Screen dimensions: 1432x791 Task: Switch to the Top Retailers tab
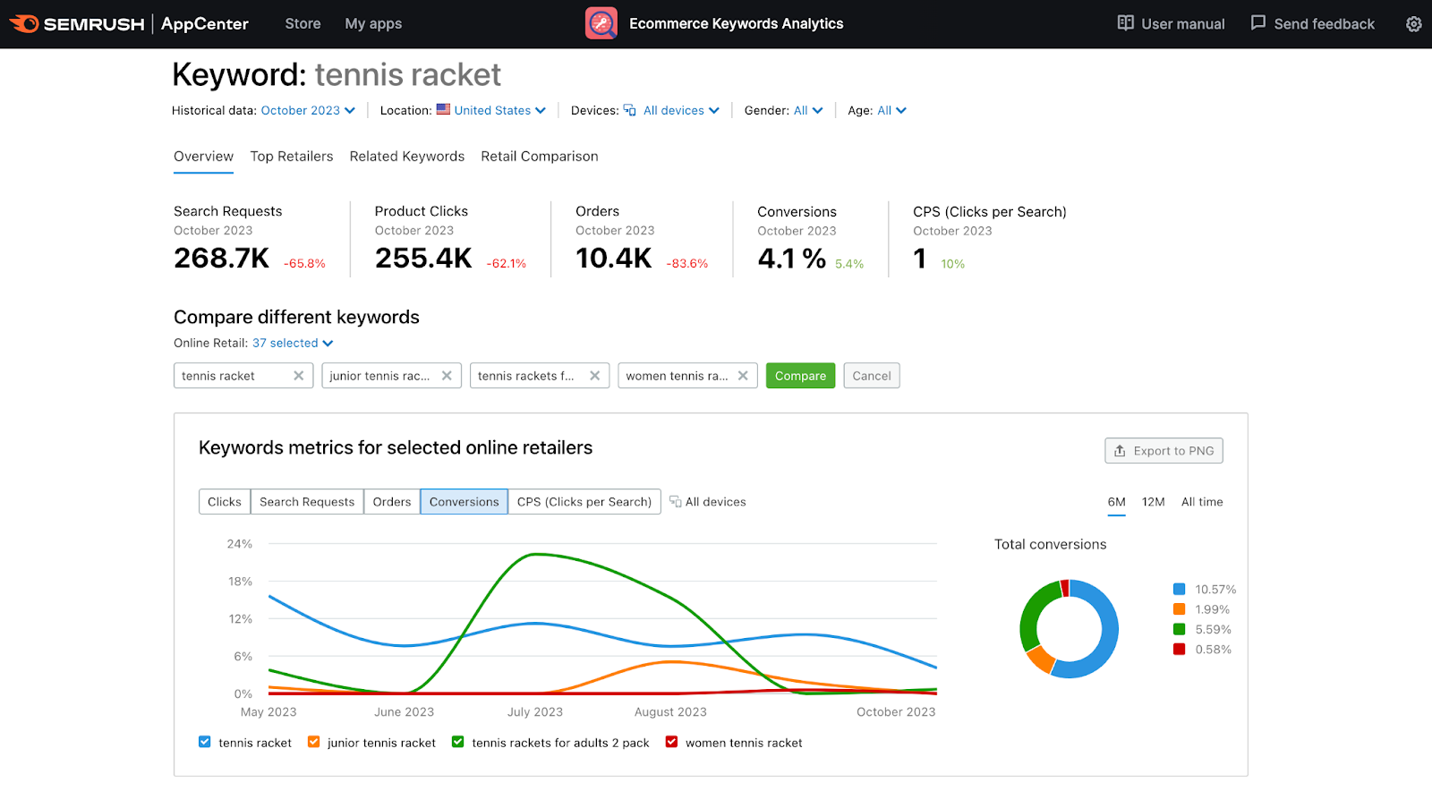tap(291, 157)
